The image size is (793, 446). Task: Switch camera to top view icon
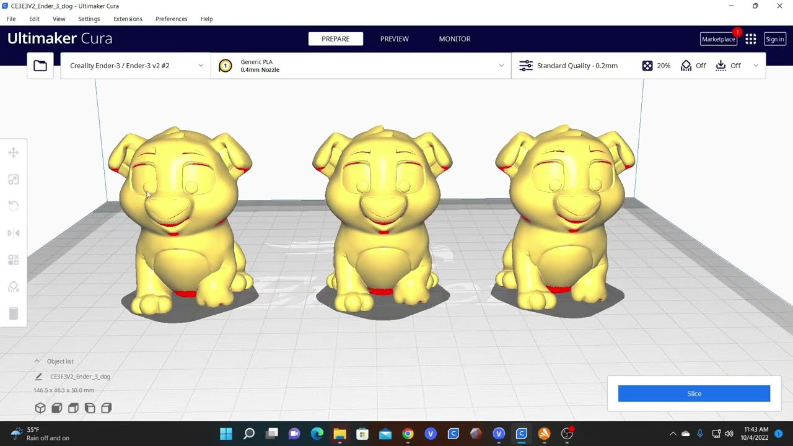73,408
